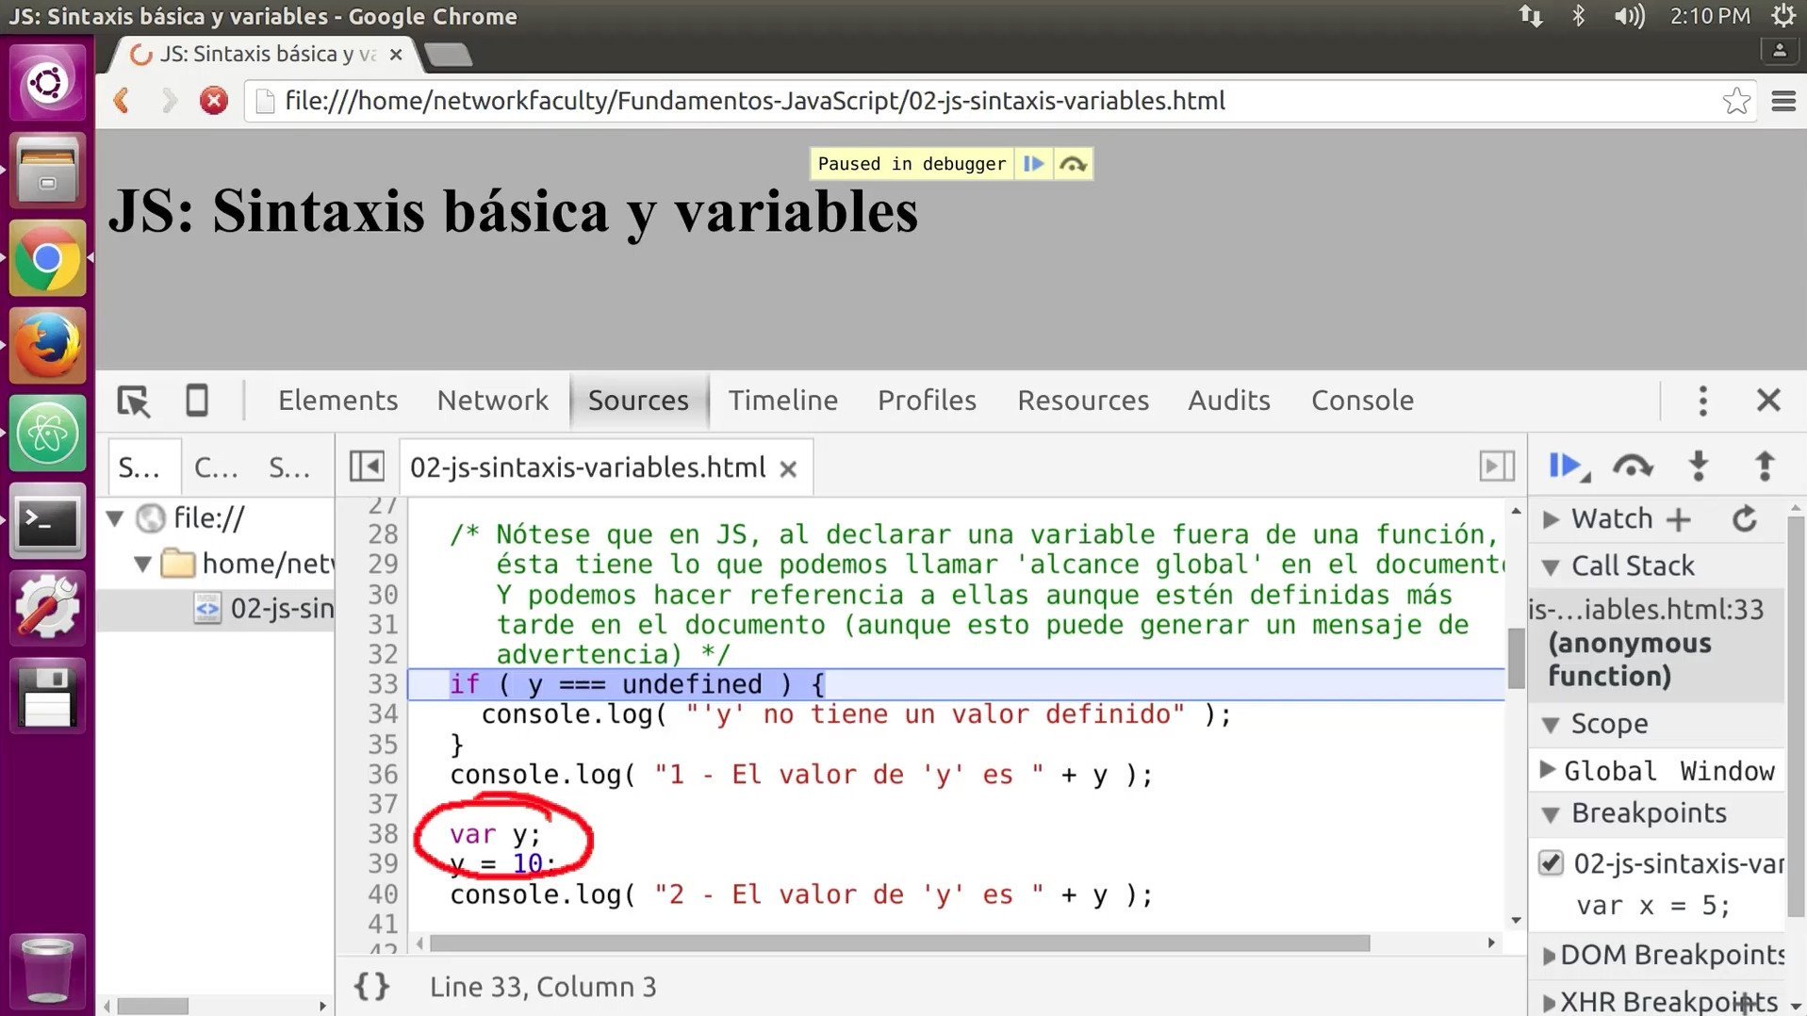Screen dimensions: 1807x1016
Task: Open a new Chrome tab
Action: click(x=448, y=56)
